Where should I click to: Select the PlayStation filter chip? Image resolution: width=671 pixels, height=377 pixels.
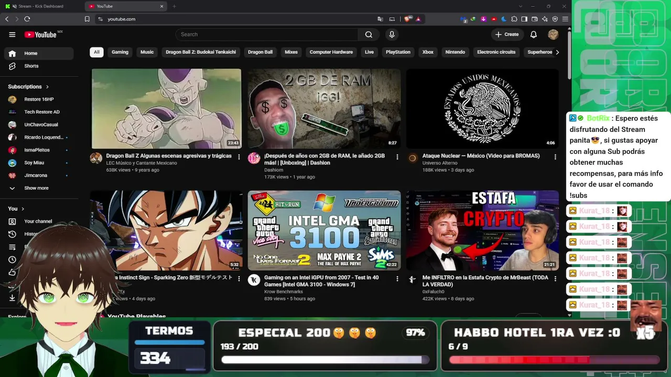(x=398, y=52)
